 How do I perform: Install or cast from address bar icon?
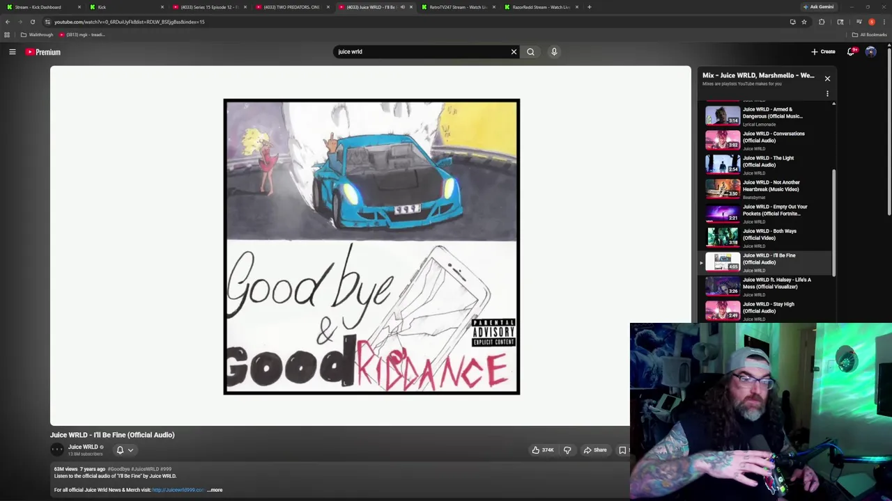click(792, 22)
